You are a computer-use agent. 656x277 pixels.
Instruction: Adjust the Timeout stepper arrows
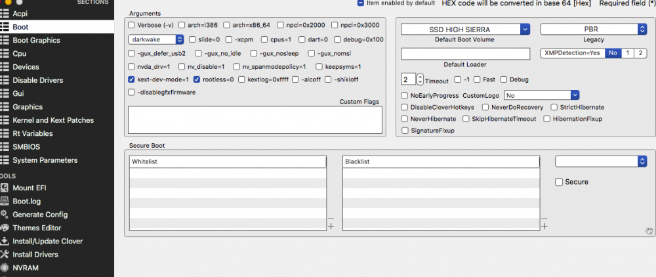coord(420,79)
